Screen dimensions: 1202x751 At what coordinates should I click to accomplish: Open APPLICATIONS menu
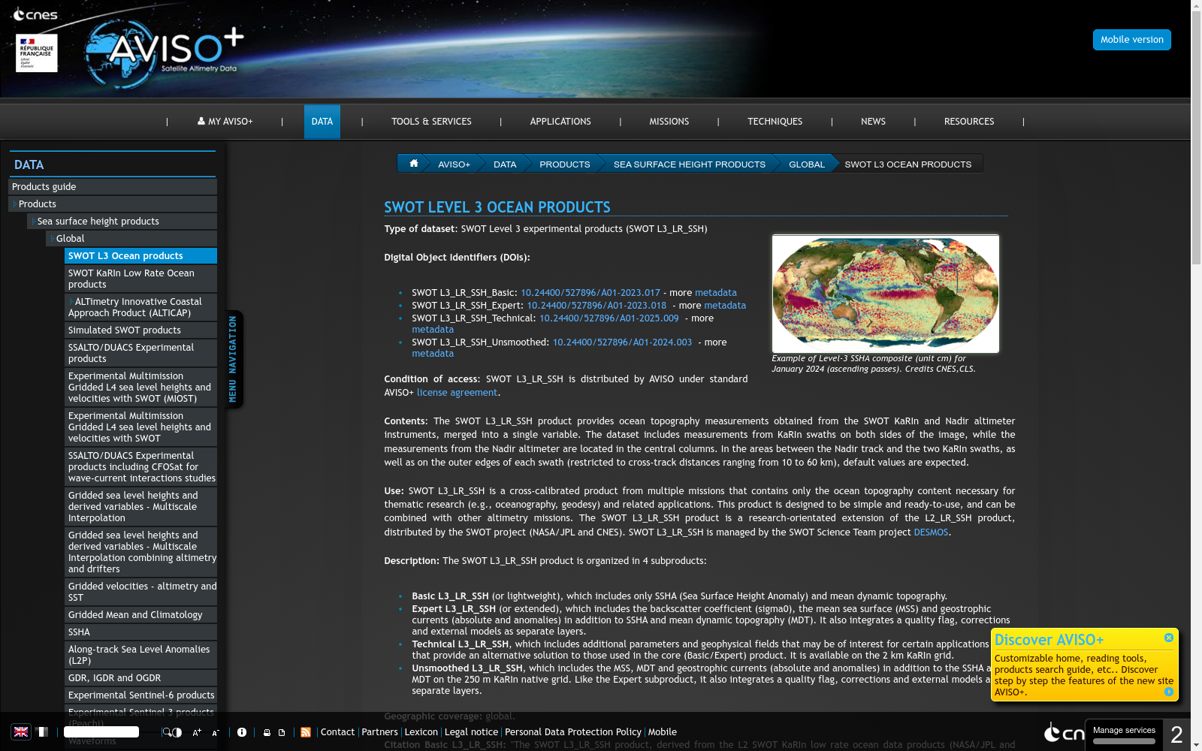560,122
